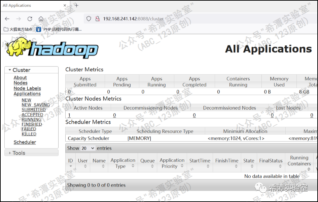Click the Cluster Nodes Metrics heading

93,99
